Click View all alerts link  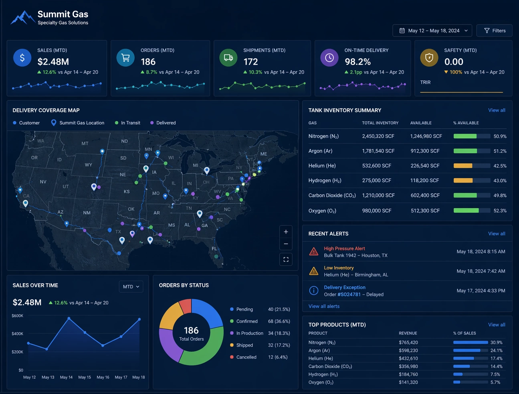tap(324, 306)
